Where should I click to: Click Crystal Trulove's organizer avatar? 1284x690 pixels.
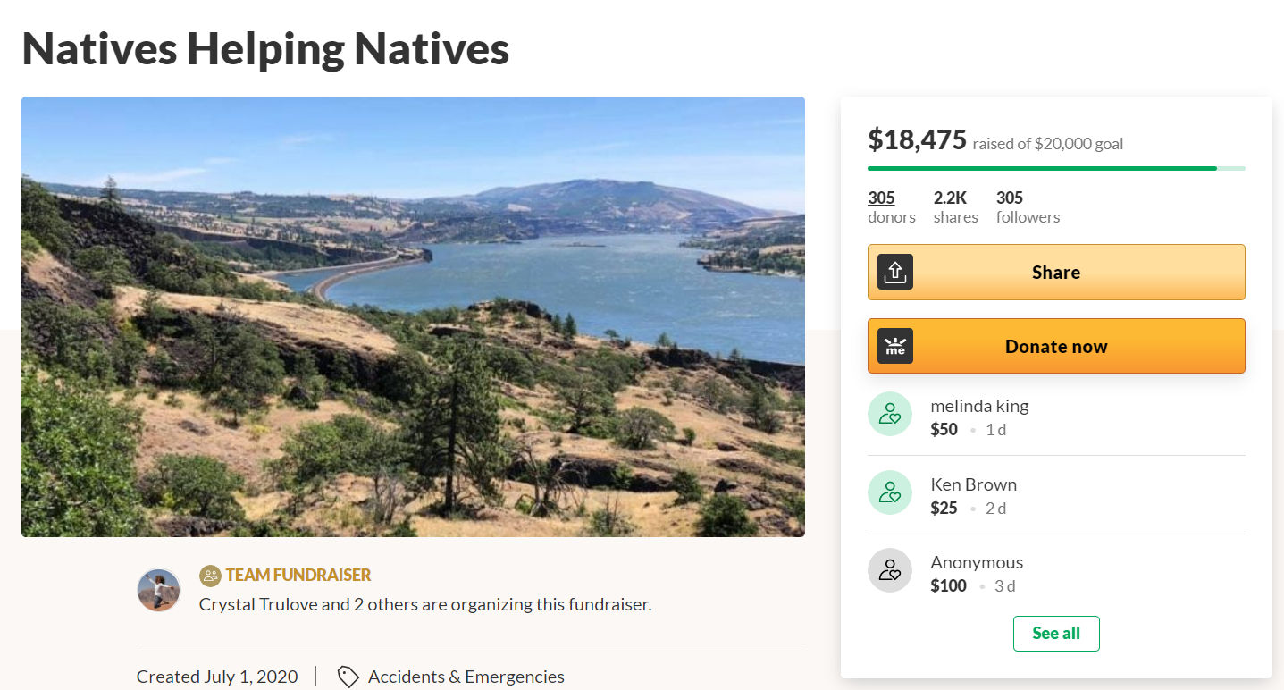[159, 590]
